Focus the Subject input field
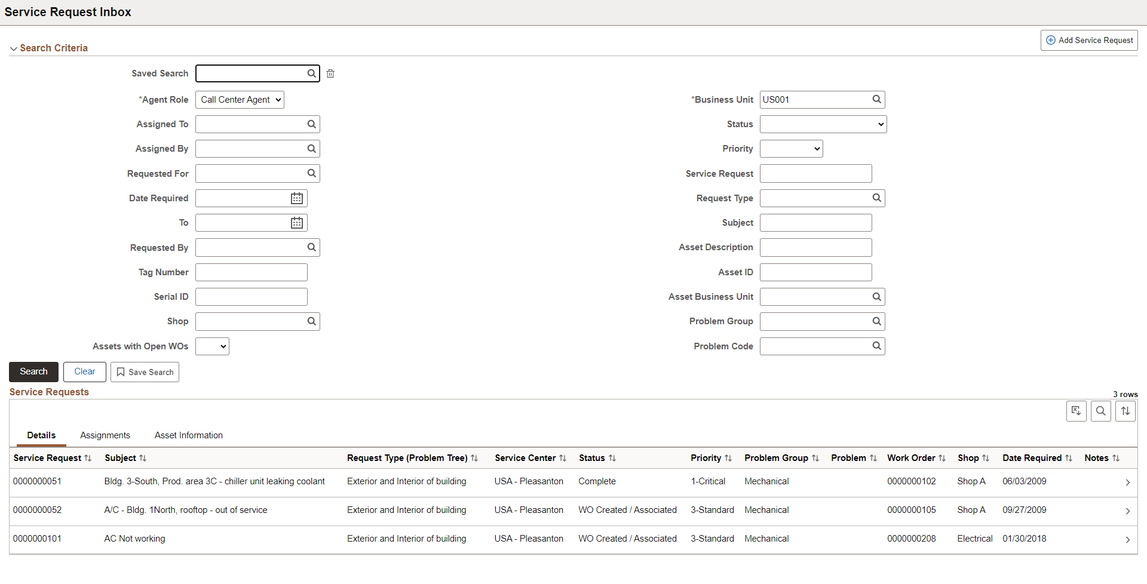This screenshot has width=1147, height=584. click(x=815, y=223)
